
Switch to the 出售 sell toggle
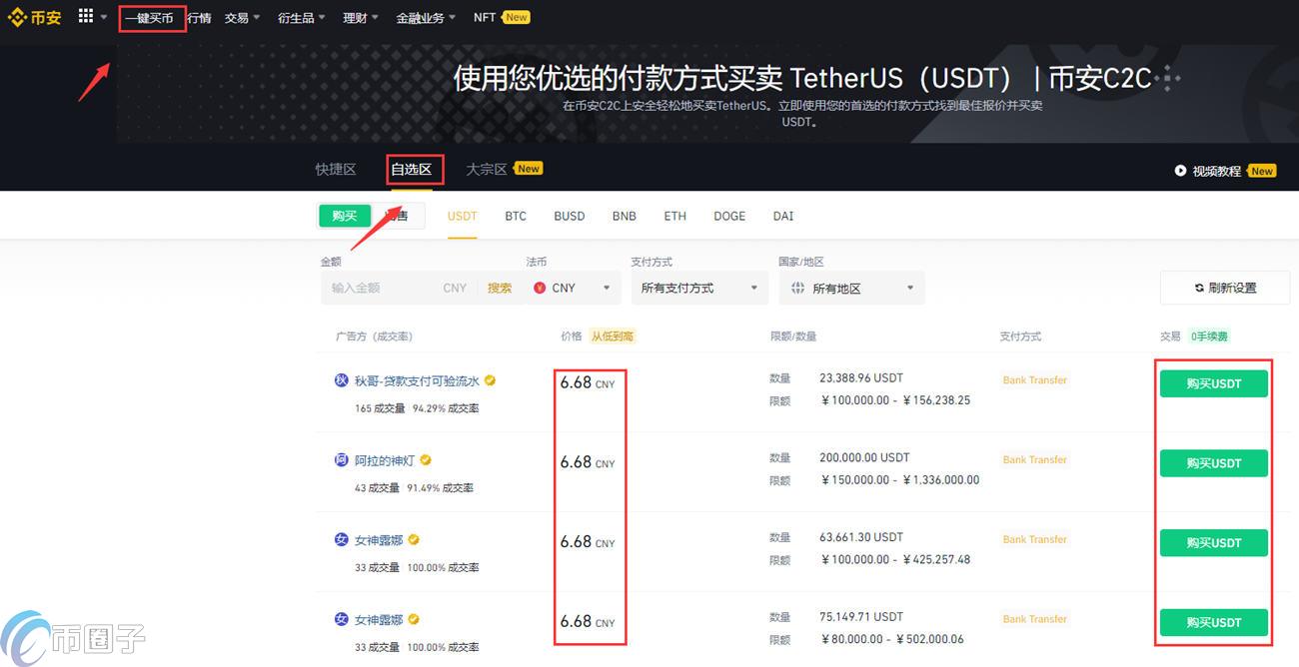[399, 216]
